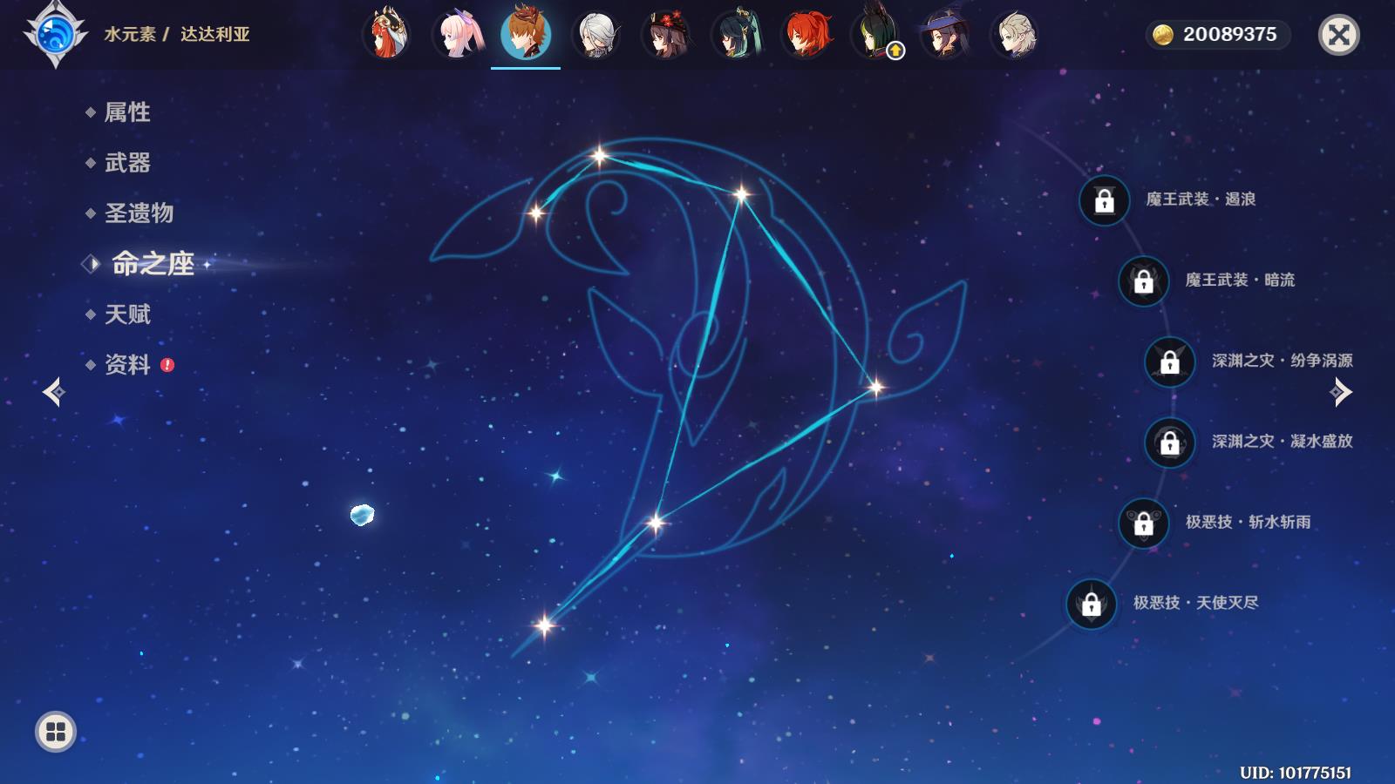Select the blonde-haired character portrait

tap(1016, 35)
